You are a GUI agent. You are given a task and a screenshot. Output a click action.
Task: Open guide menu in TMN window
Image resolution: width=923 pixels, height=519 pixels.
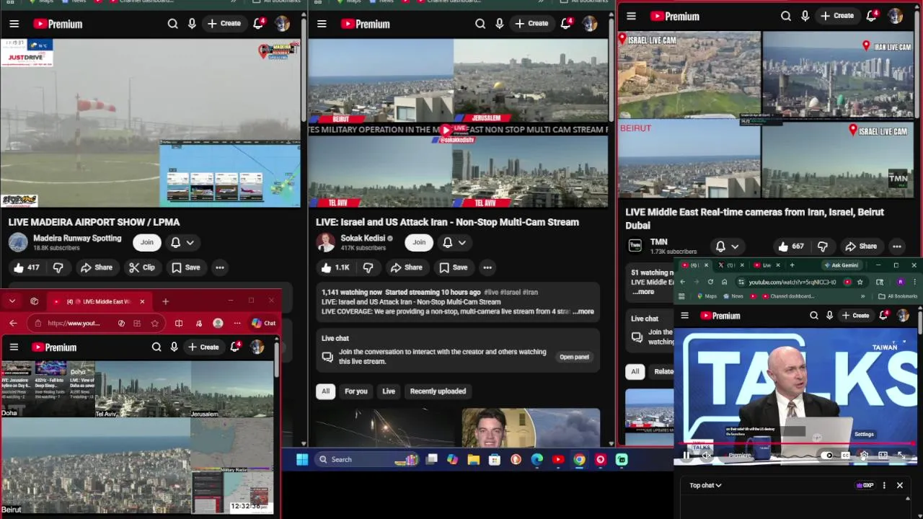tap(631, 16)
